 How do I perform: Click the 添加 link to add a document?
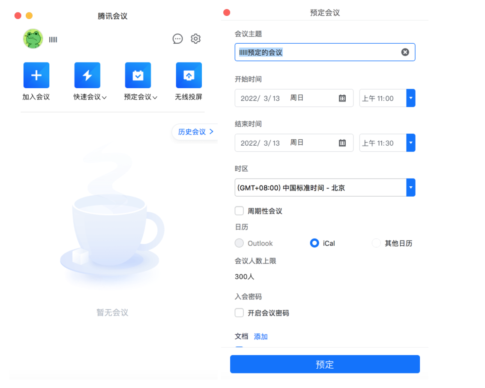pyautogui.click(x=260, y=337)
